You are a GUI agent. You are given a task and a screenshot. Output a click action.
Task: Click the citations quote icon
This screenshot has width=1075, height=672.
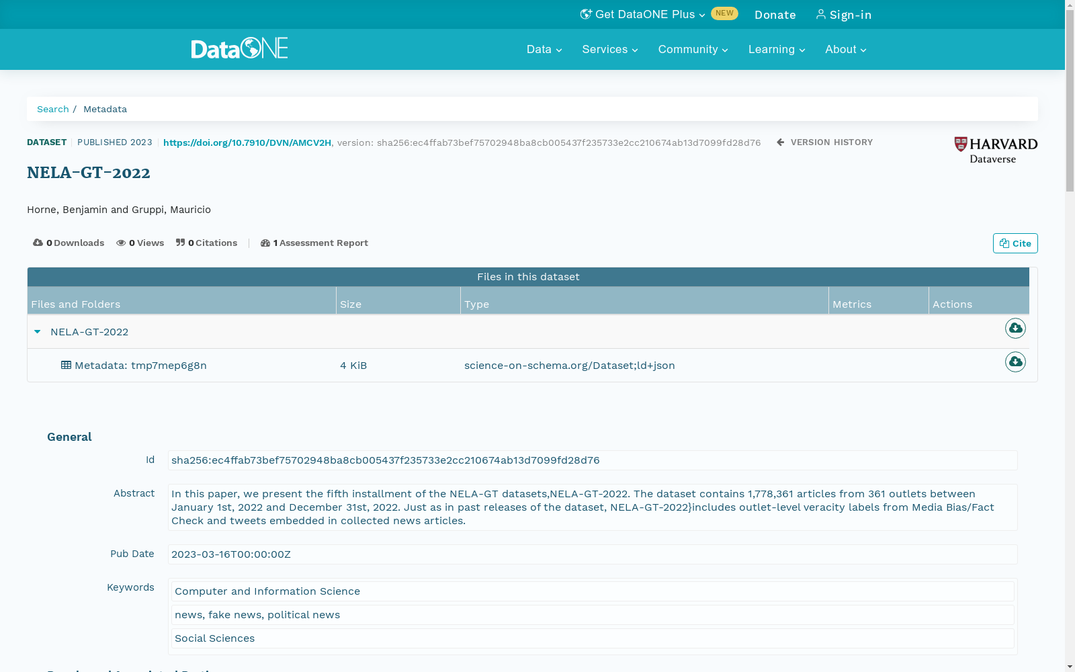180,243
